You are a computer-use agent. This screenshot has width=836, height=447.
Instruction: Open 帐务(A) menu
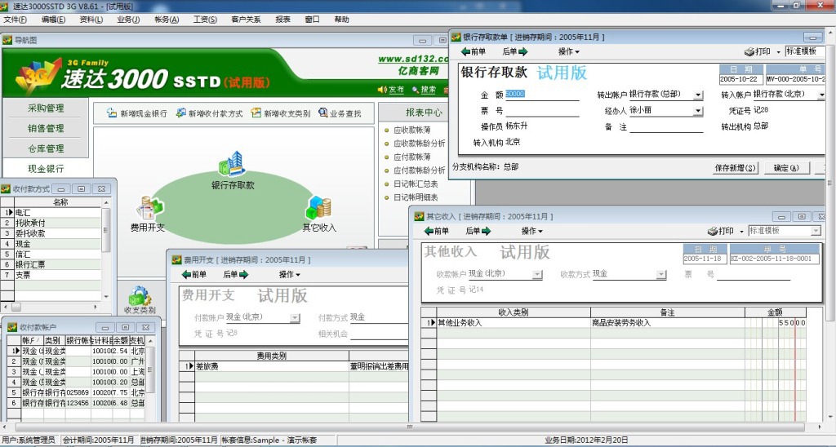click(x=167, y=20)
